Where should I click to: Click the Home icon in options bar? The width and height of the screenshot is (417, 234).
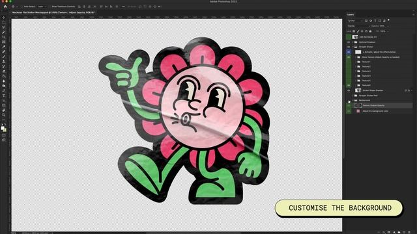pyautogui.click(x=5, y=6)
